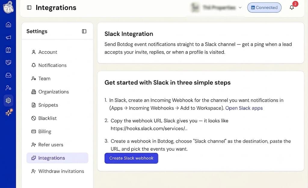
Task: Click the Settings gear icon in sidebar
Action: (8, 101)
